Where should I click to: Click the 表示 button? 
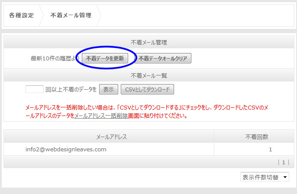coord(109,89)
